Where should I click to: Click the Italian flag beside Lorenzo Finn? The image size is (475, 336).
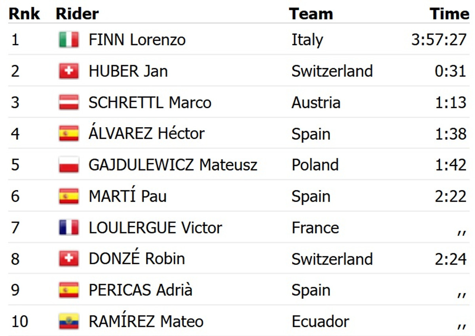[x=69, y=40]
